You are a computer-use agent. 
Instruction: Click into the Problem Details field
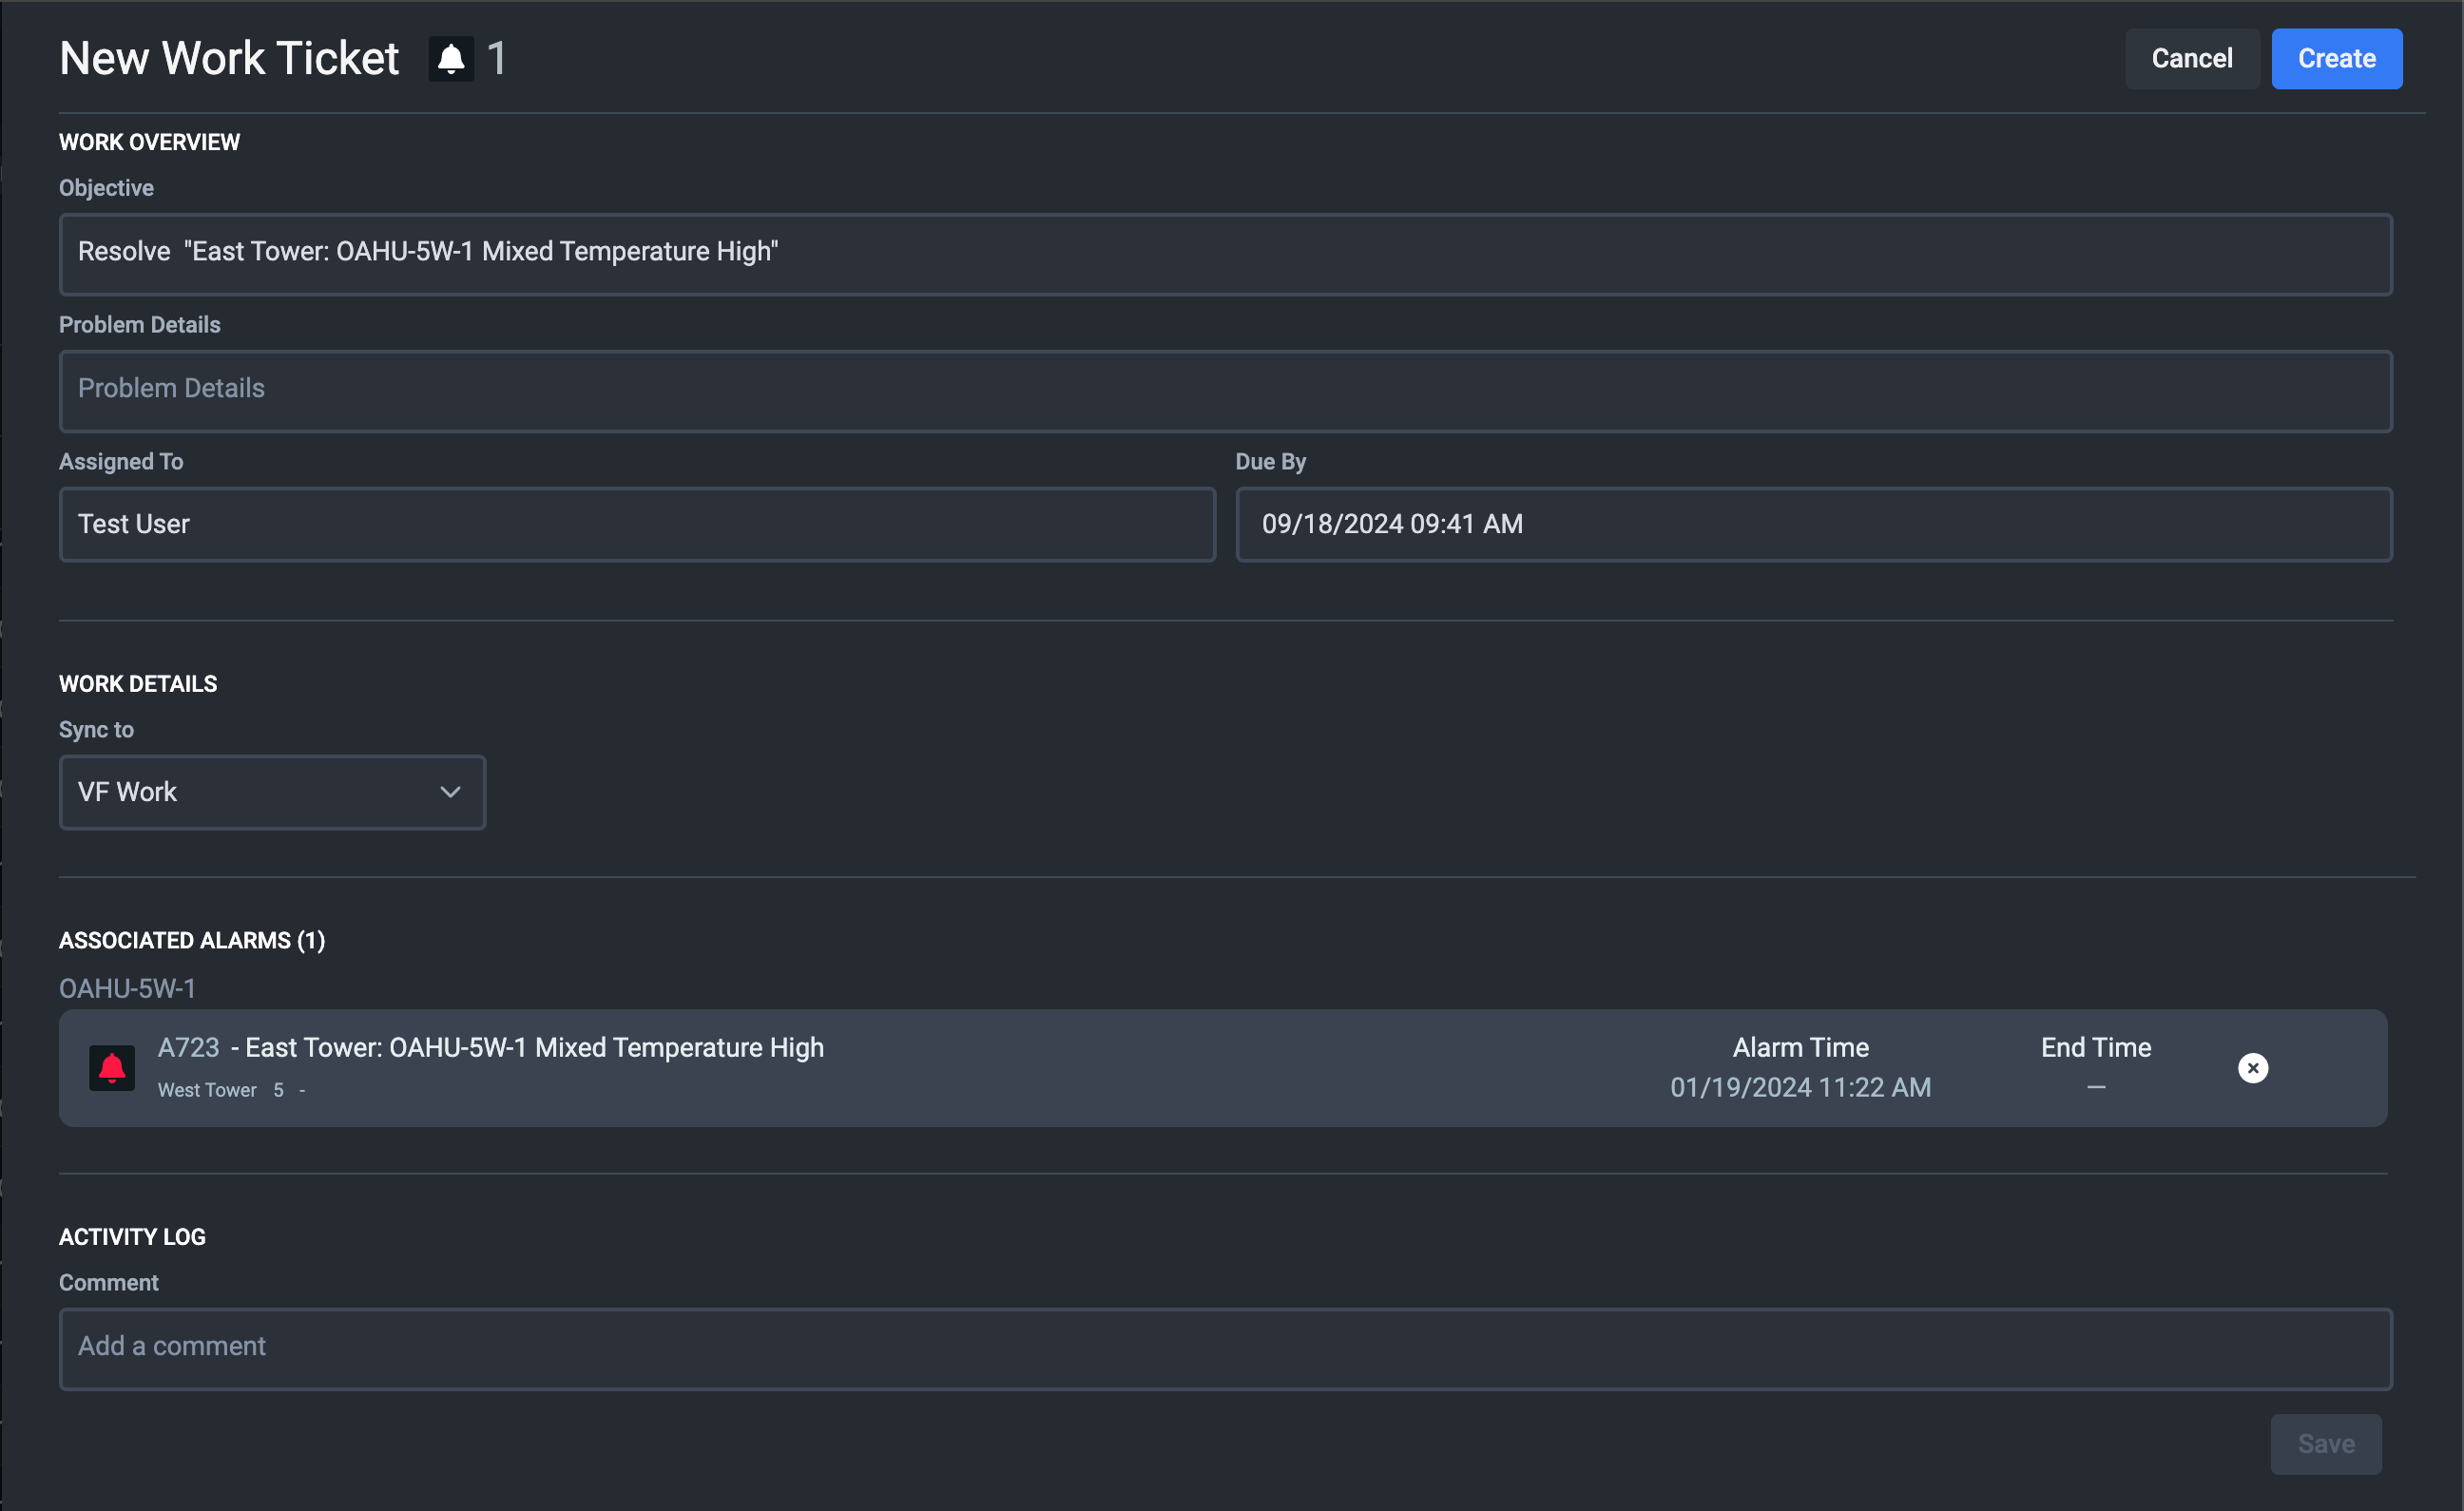click(1225, 390)
